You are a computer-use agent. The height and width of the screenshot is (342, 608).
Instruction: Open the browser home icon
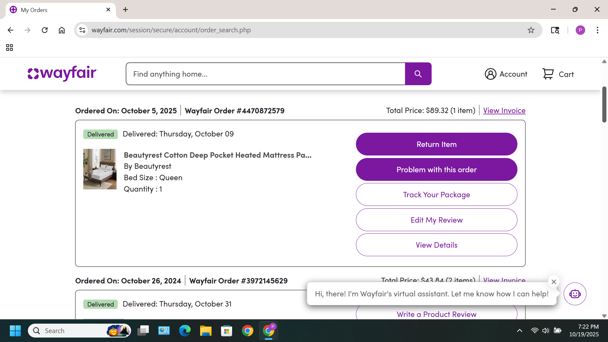pyautogui.click(x=62, y=30)
